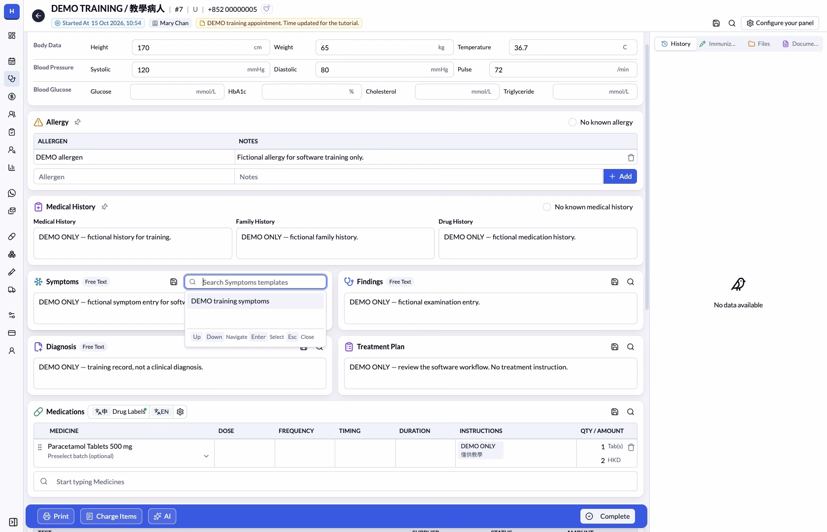Remove the Paracetamol Tablets medication row
The height and width of the screenshot is (532, 827).
pyautogui.click(x=631, y=447)
